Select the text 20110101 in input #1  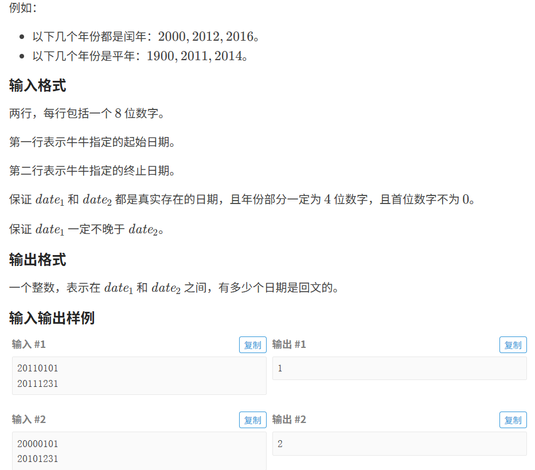[x=37, y=369]
